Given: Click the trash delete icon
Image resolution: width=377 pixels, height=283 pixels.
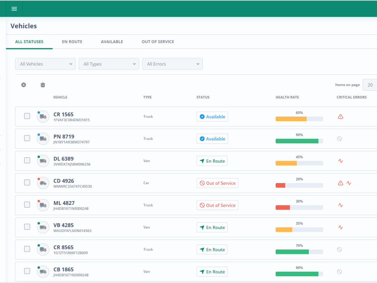Looking at the screenshot, I should [43, 85].
